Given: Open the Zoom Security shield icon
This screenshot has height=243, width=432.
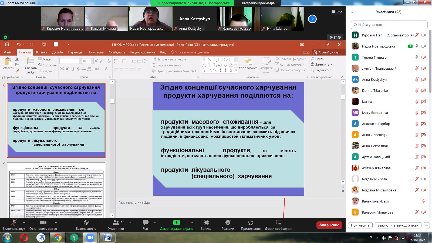Looking at the screenshot, I should click(x=86, y=222).
